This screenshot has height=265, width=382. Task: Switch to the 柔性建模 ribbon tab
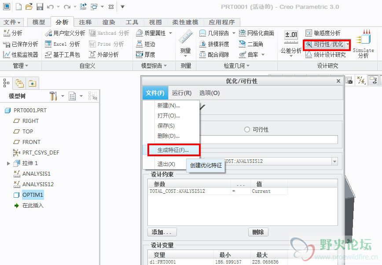point(185,22)
